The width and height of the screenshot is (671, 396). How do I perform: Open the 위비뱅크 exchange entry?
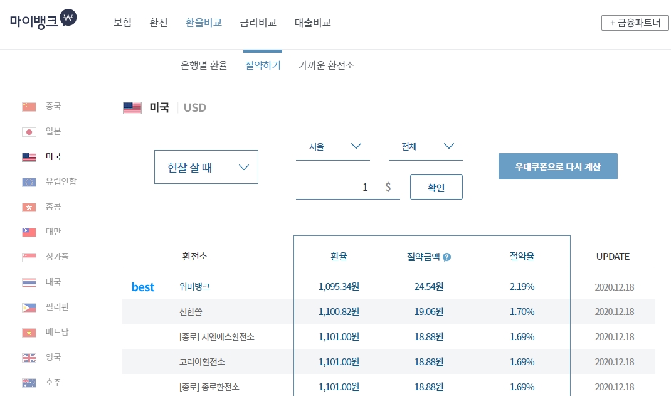click(194, 286)
